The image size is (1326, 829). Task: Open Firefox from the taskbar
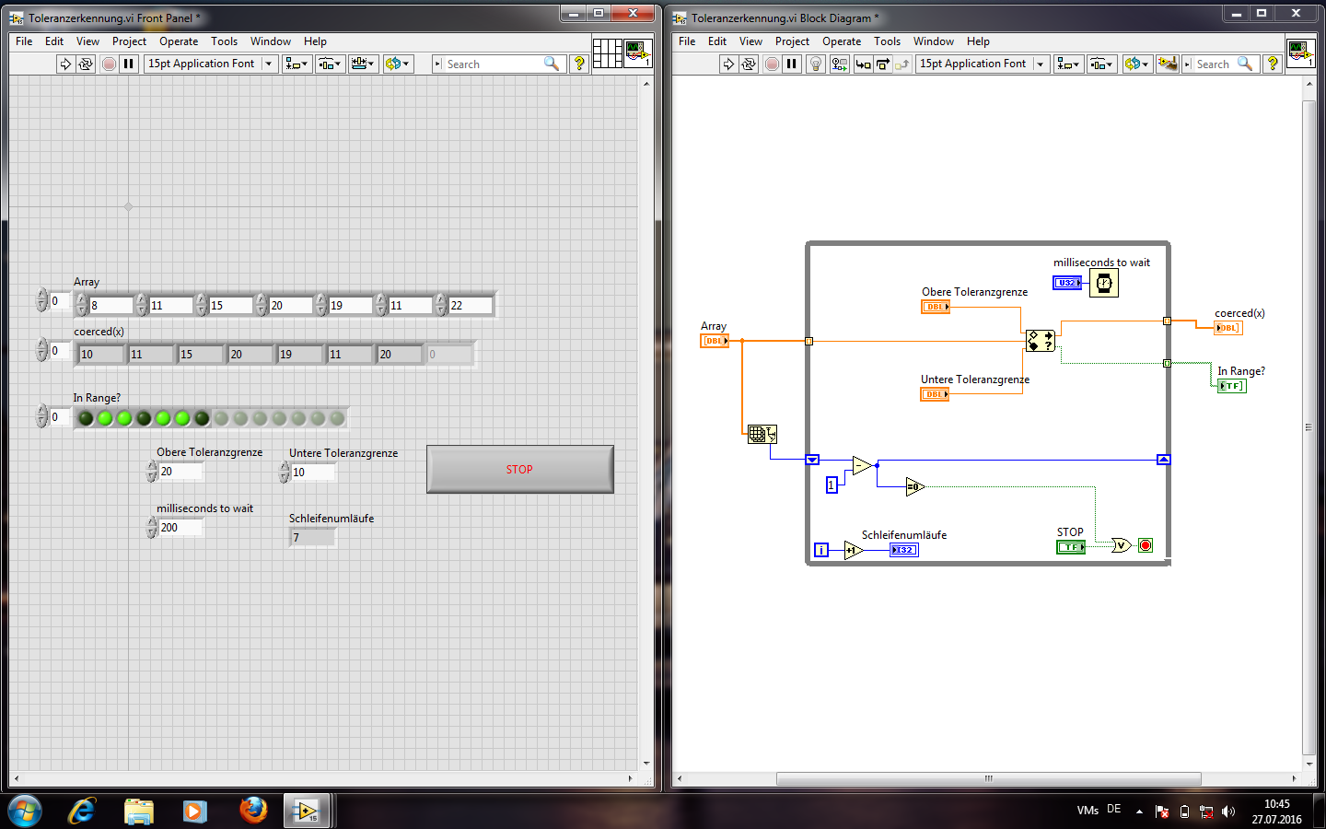(x=252, y=811)
